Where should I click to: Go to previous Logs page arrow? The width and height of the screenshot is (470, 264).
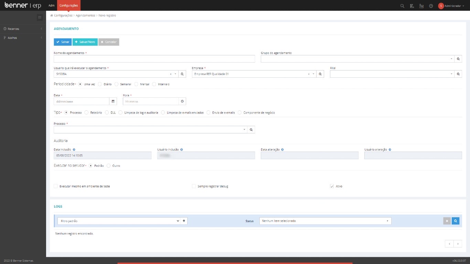pyautogui.click(x=449, y=244)
